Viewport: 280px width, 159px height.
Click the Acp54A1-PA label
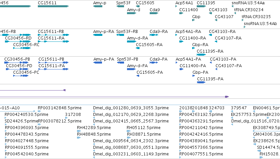click(188, 59)
